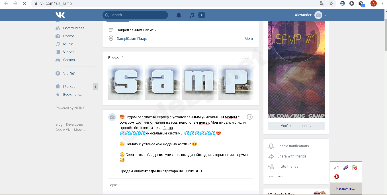Viewport: 387px width, 195px height.
Task: Open the albums link in Photos
Action: coord(247,58)
